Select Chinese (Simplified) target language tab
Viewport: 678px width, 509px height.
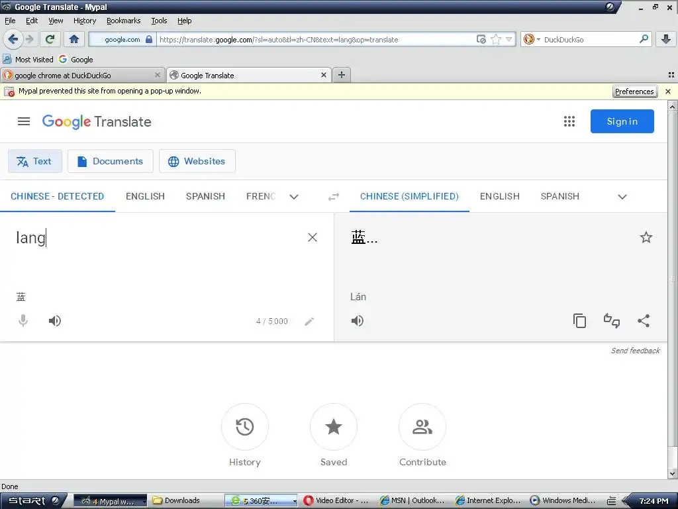(409, 196)
